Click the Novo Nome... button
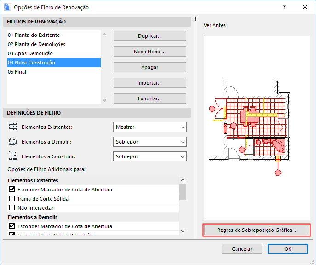Screen dimensions: 316x265 click(150, 52)
